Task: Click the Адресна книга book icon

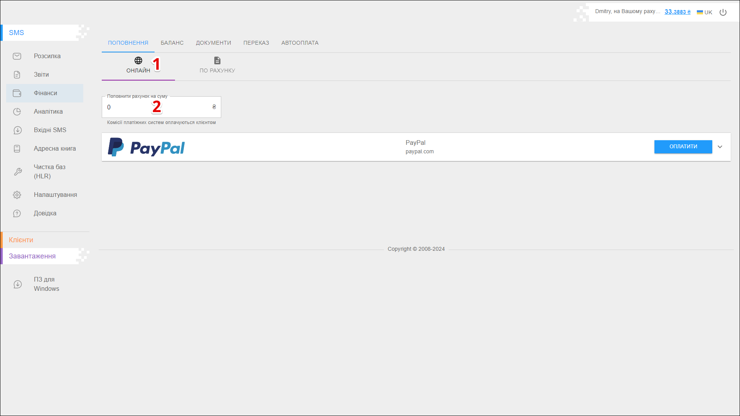Action: point(17,149)
